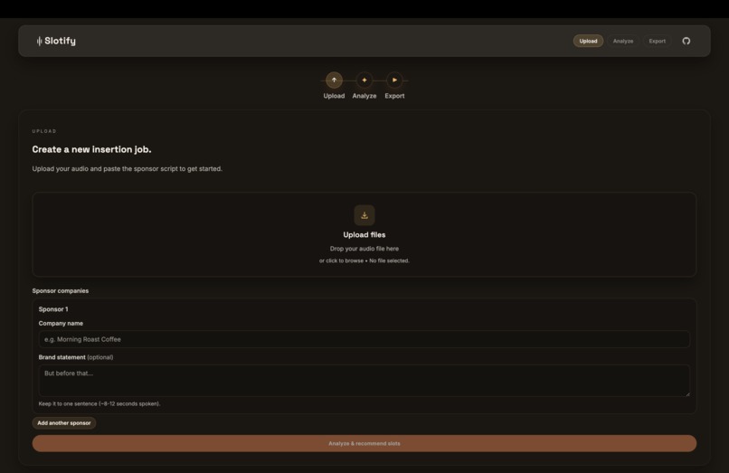
Task: Click 'Create a new insertion job.' heading
Action: coord(91,149)
